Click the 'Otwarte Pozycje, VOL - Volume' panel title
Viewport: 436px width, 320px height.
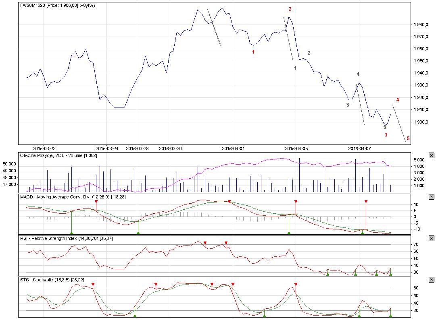58,155
